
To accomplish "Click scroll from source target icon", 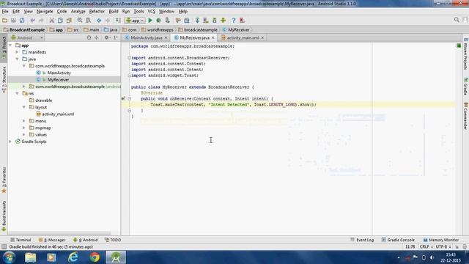I will 89,37.
